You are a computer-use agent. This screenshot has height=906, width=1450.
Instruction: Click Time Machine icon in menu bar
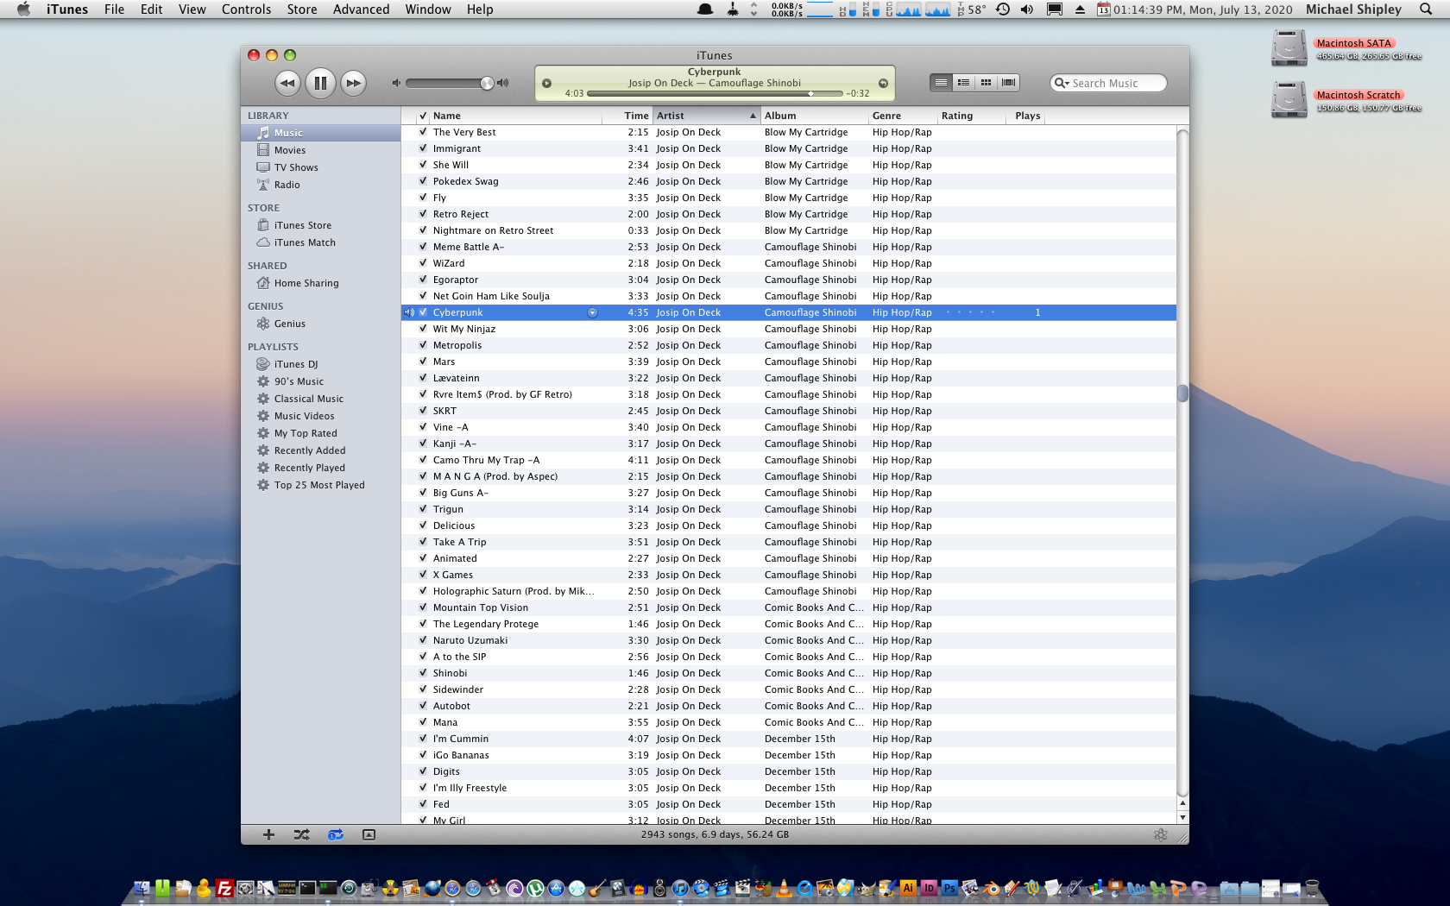[1003, 9]
